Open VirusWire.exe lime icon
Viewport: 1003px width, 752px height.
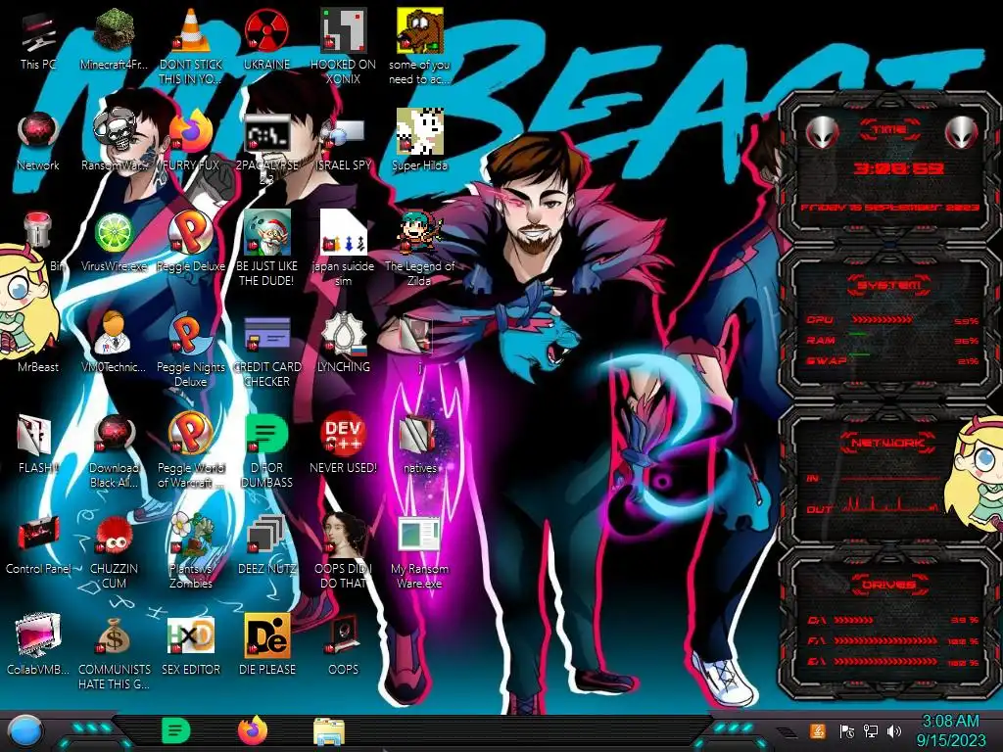click(114, 233)
